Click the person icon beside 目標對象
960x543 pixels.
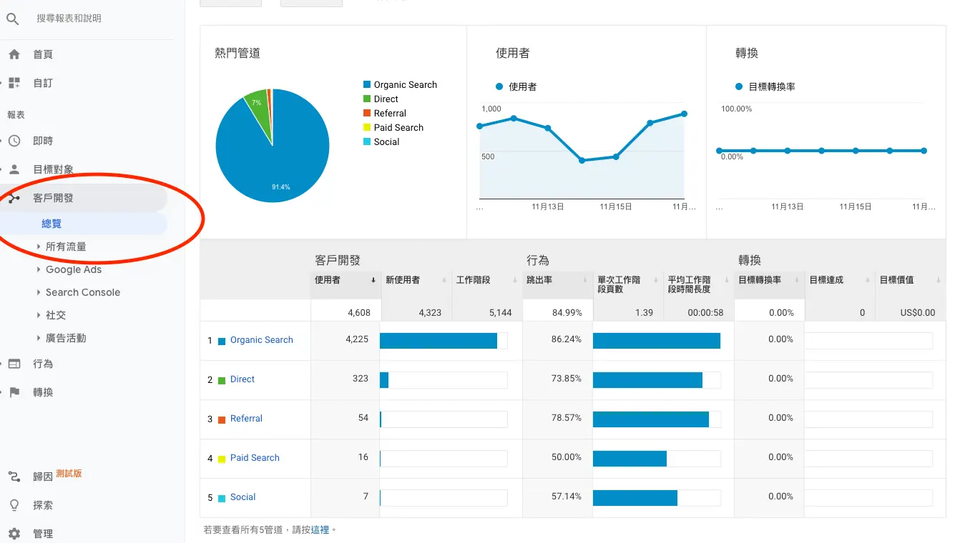point(14,169)
